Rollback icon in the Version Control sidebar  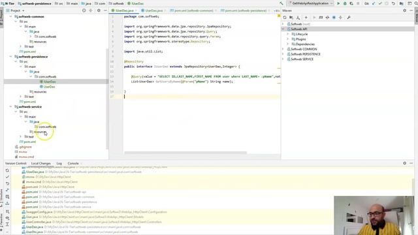coord(7,183)
